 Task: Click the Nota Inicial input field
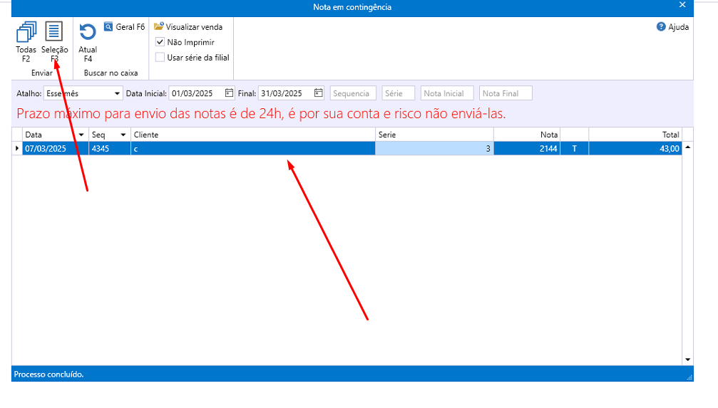tap(447, 93)
